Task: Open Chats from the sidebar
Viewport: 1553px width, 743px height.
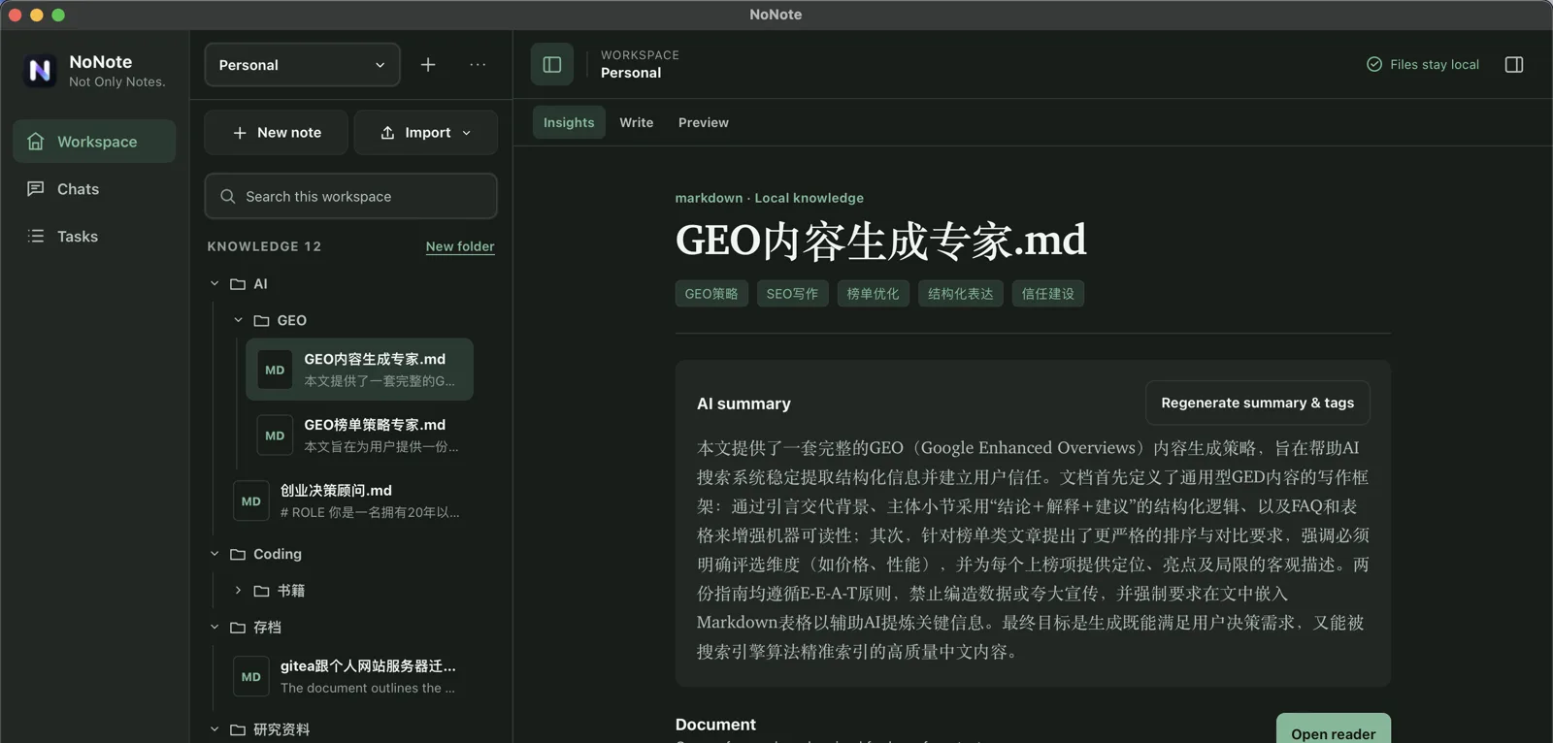Action: click(x=94, y=189)
